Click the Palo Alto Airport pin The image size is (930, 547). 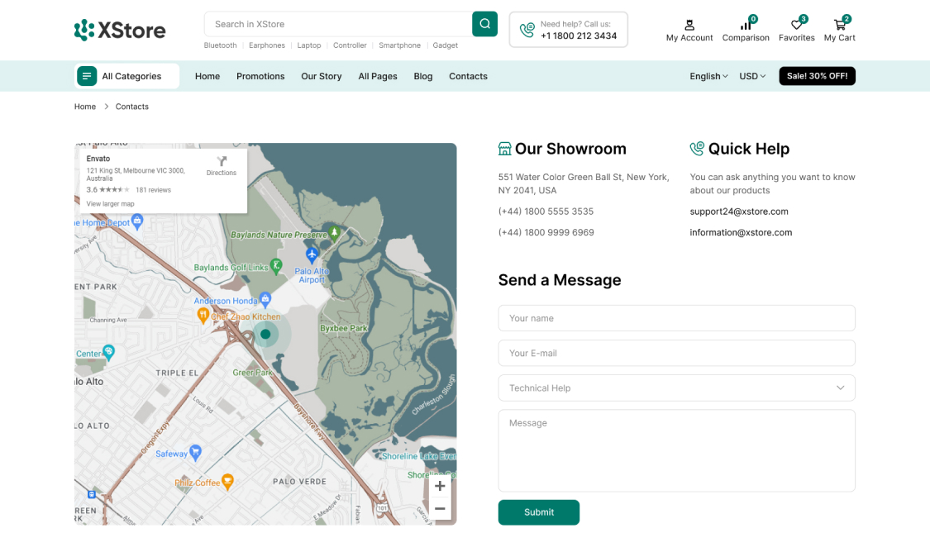point(312,255)
